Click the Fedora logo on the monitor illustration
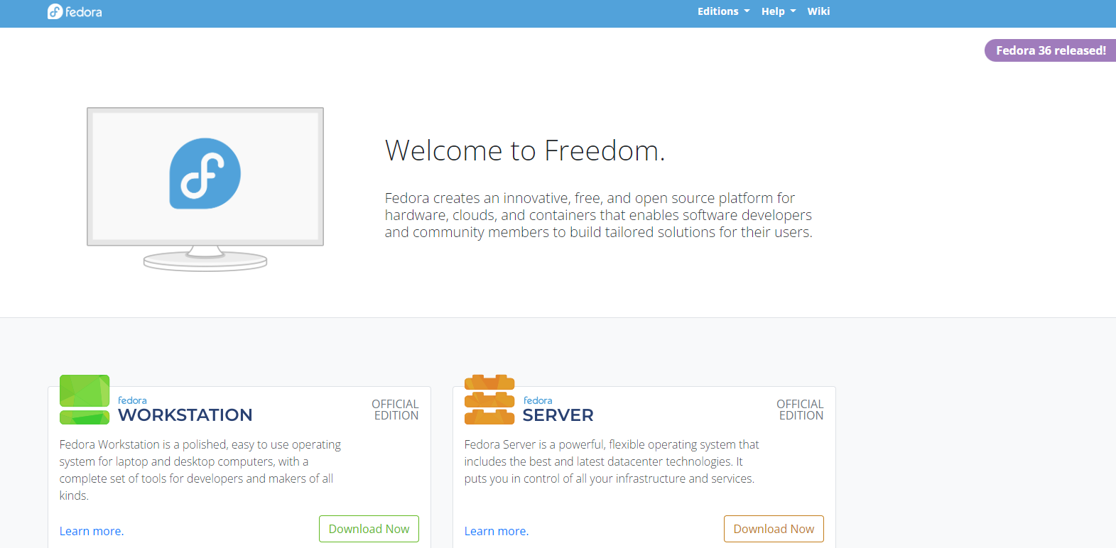 pos(205,174)
